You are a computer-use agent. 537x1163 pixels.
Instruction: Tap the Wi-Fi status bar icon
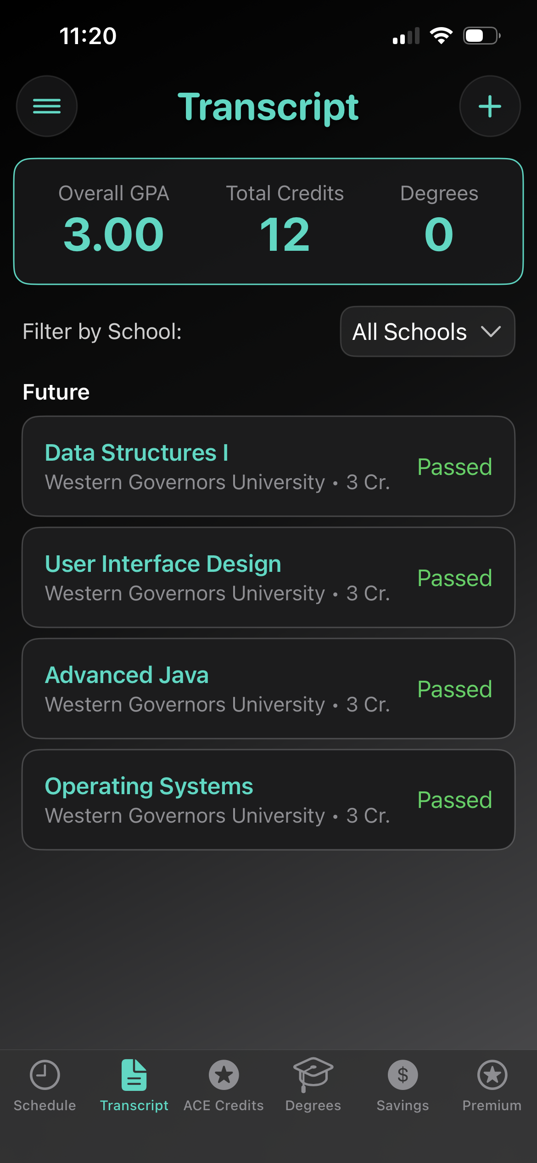[441, 36]
